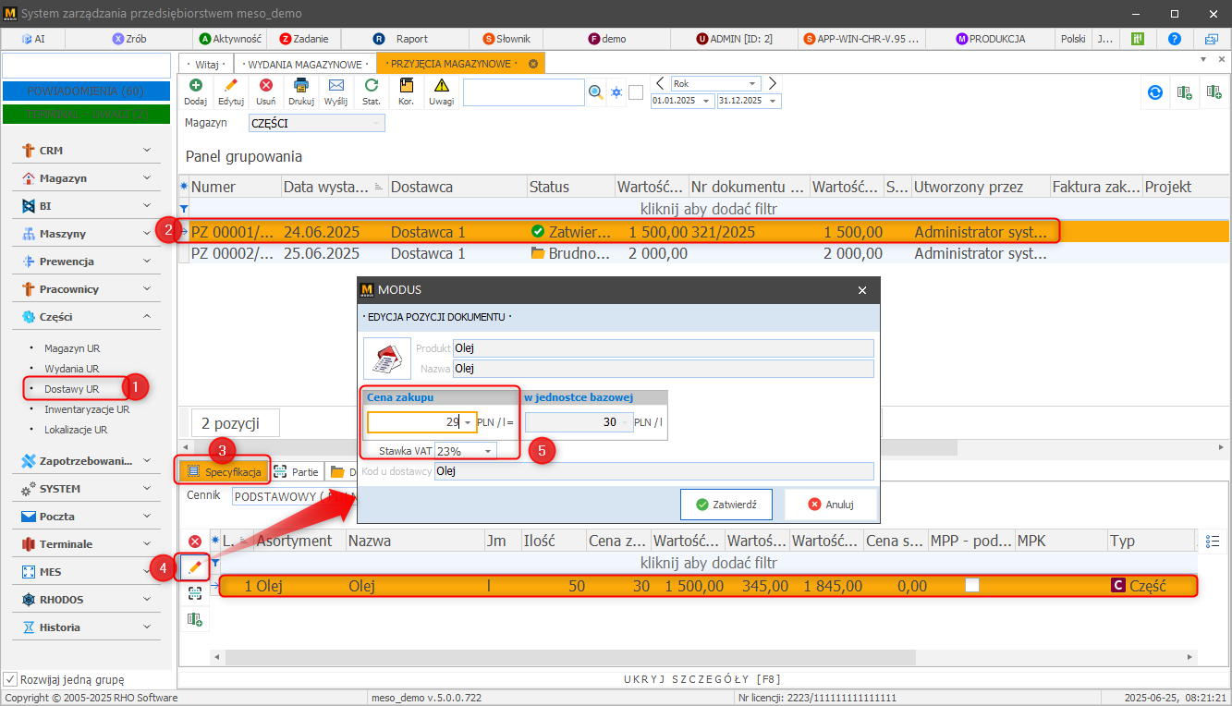Toggle the Rozwijaj jedną grupę checkbox

click(x=10, y=679)
